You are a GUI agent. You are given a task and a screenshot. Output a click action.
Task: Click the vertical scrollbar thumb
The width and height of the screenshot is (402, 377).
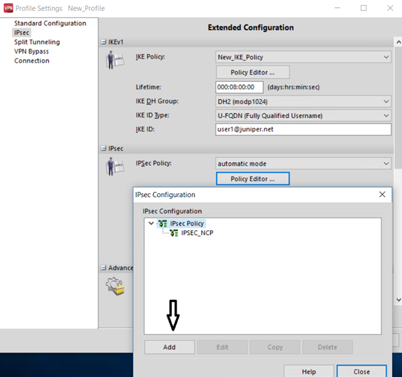pos(398,108)
